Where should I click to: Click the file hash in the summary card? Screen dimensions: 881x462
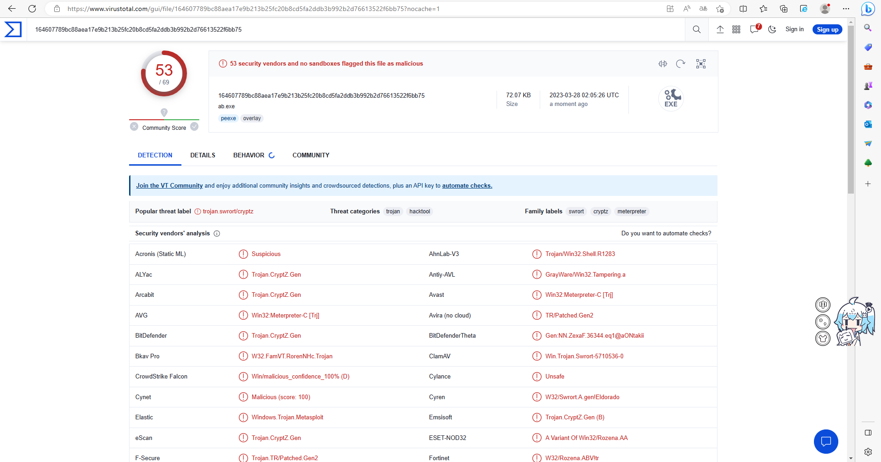(x=322, y=95)
